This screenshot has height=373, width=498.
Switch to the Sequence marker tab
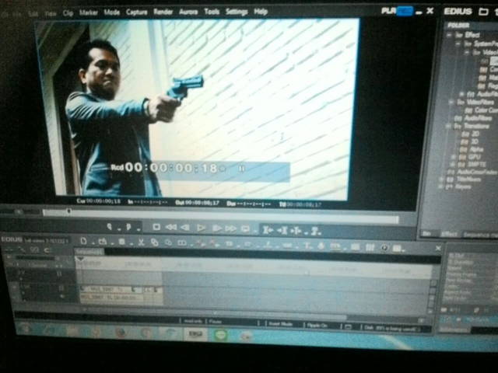pos(480,235)
